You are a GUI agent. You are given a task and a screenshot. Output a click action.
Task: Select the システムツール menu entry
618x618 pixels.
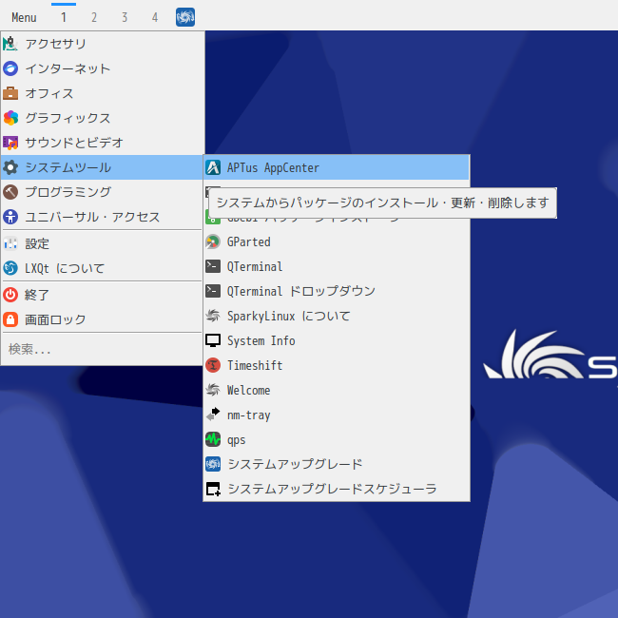(x=102, y=167)
